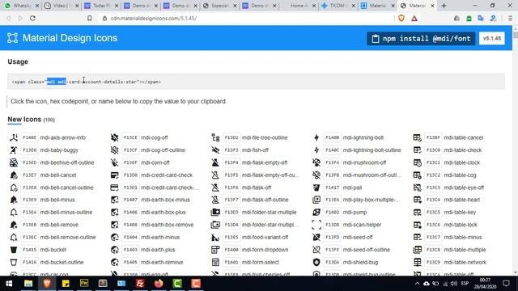
Task: Copy the mdi-scan-helper icon
Action: pos(316,225)
